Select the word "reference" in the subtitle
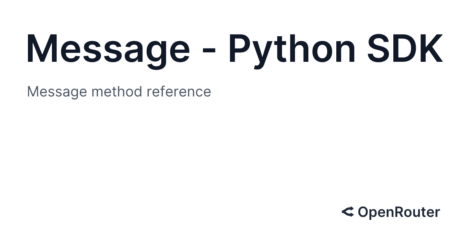 coord(179,92)
